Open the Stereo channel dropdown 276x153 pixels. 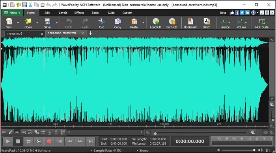[x=143, y=151]
